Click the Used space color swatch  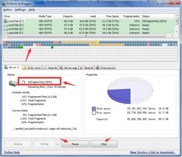94,108
